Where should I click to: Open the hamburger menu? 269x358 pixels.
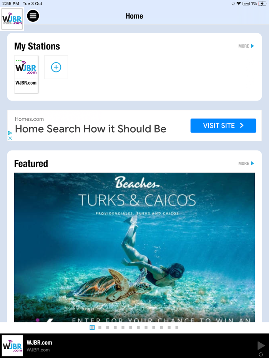[33, 16]
